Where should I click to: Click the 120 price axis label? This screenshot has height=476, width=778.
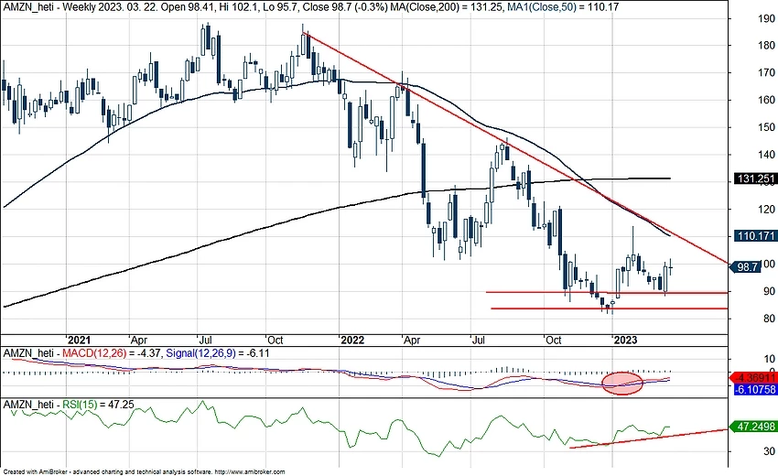pyautogui.click(x=767, y=210)
